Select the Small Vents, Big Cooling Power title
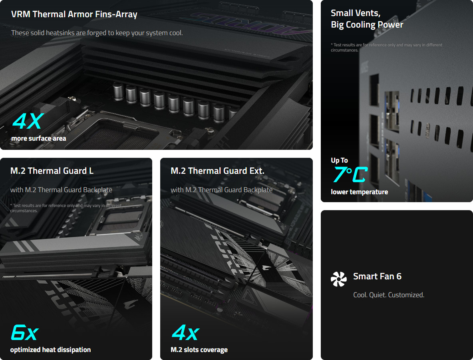The image size is (473, 360). [x=367, y=19]
